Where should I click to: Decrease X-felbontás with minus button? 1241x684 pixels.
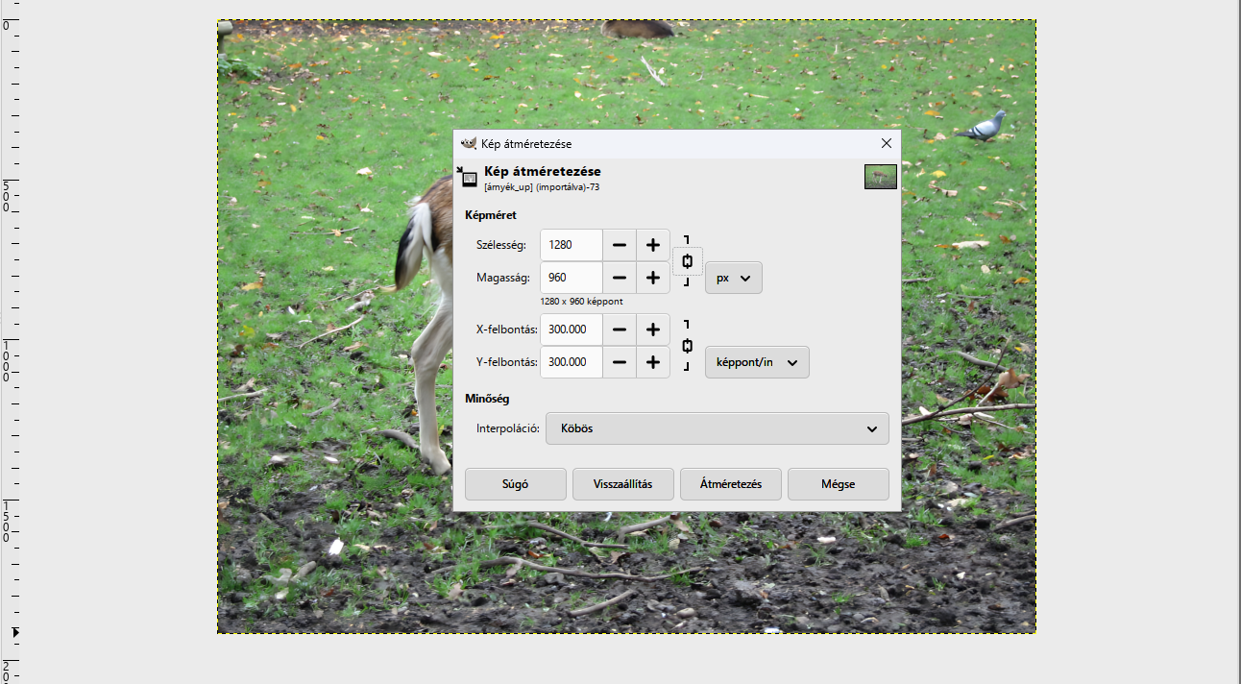tap(620, 330)
